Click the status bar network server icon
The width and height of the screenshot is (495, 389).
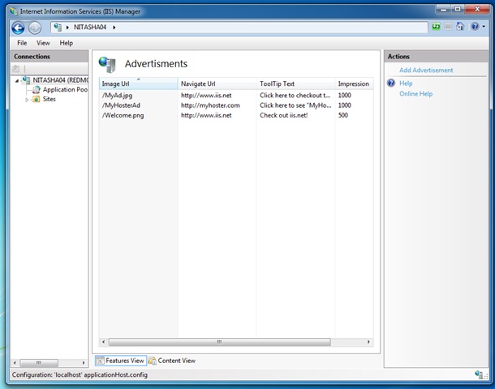(x=479, y=374)
